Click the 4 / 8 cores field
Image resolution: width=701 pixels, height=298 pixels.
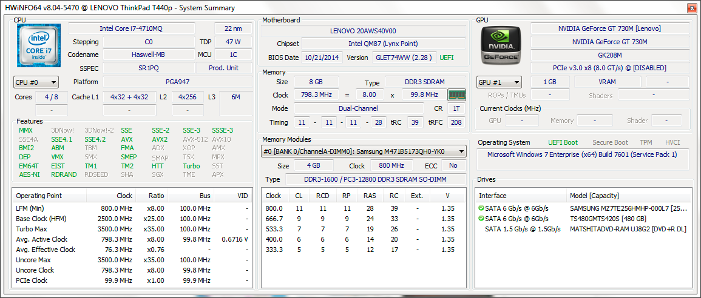click(x=52, y=97)
